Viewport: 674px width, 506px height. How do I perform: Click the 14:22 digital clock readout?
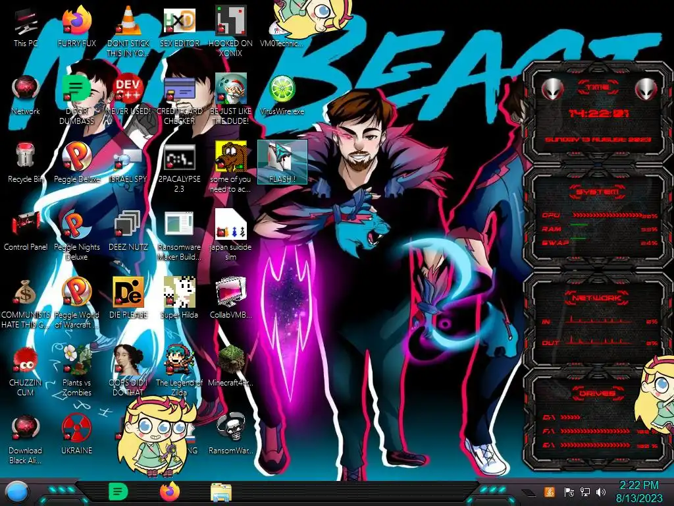click(x=599, y=113)
